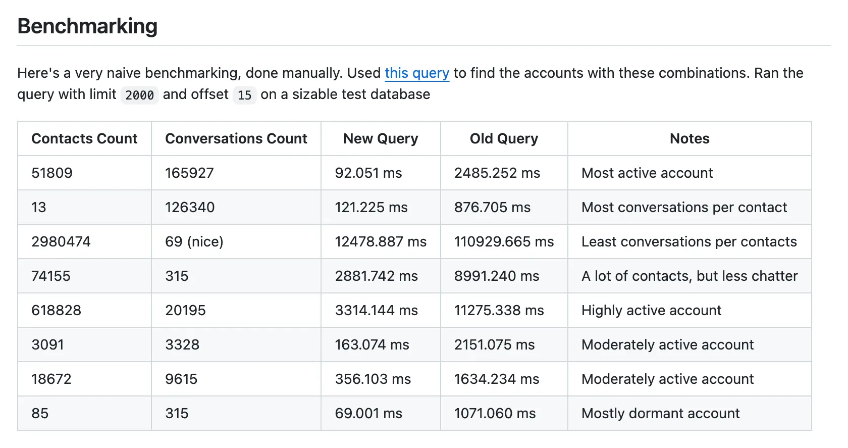The image size is (848, 448).
Task: Select the inline code value 15
Action: click(244, 95)
